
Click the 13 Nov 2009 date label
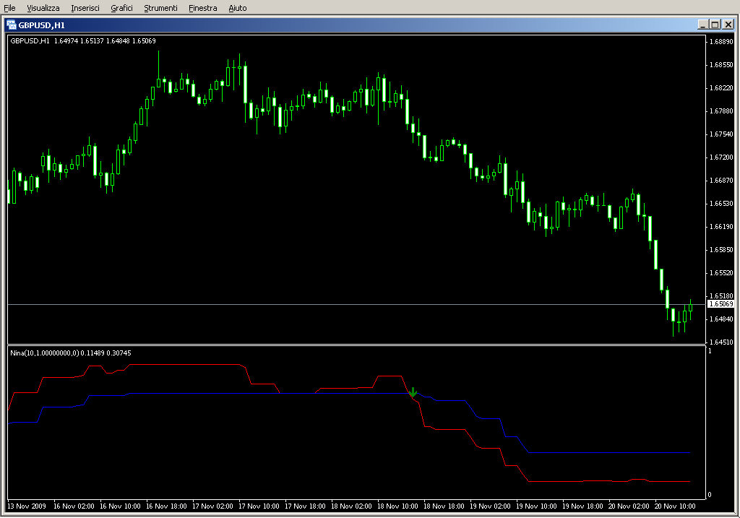(26, 506)
